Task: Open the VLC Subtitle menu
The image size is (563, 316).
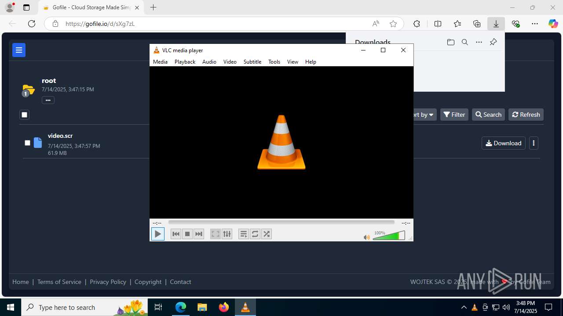Action: (252, 62)
